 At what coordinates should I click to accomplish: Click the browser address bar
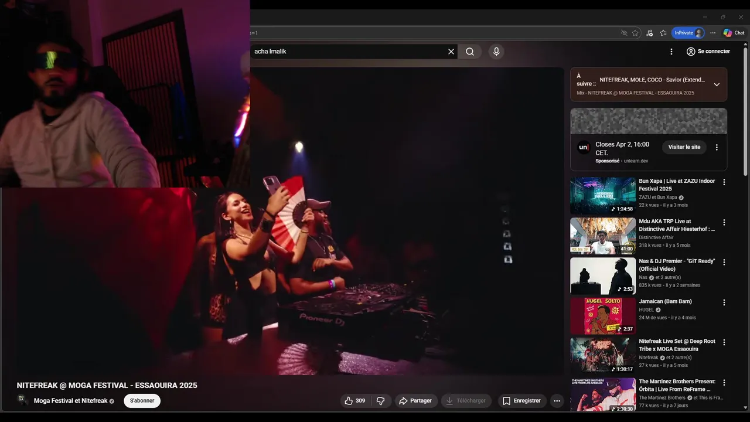click(432, 33)
